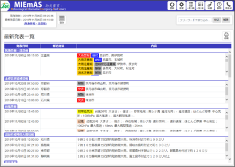Click the 三重県 prefecture cell
This screenshot has width=235, height=167.
click(45, 56)
